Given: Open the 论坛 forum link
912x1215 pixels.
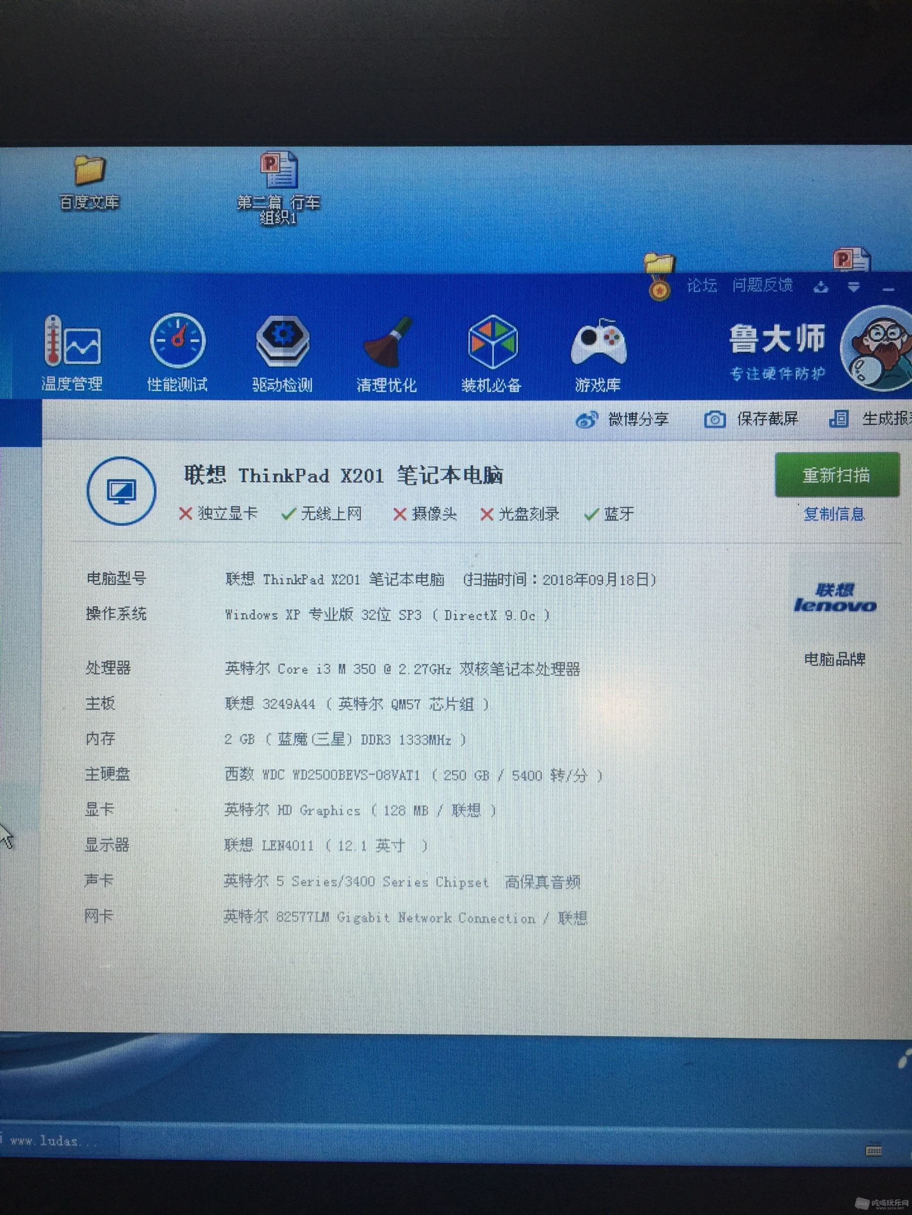Looking at the screenshot, I should point(701,285).
